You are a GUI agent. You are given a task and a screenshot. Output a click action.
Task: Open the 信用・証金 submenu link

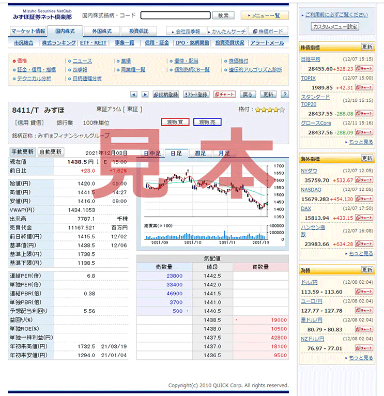coord(157,43)
